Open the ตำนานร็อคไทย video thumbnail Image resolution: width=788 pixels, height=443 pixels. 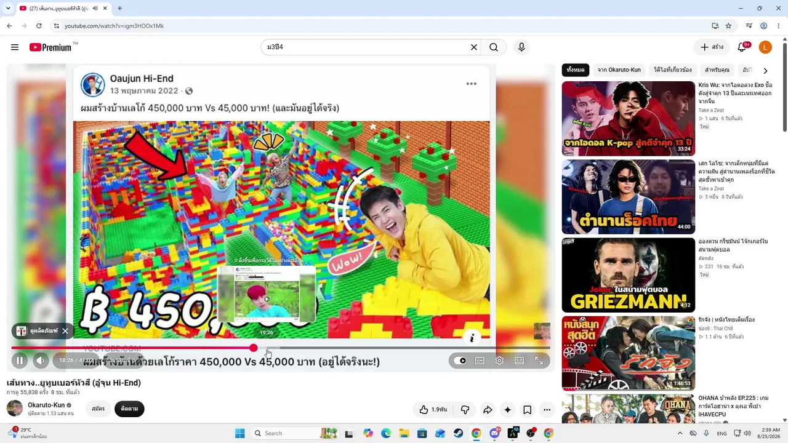[628, 197]
